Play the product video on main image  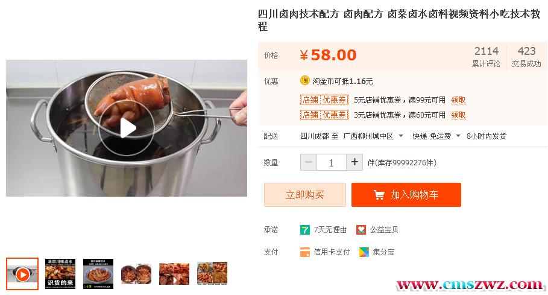point(126,128)
